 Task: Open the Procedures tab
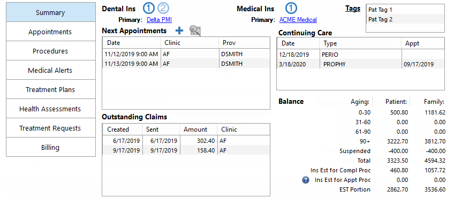[x=51, y=51]
